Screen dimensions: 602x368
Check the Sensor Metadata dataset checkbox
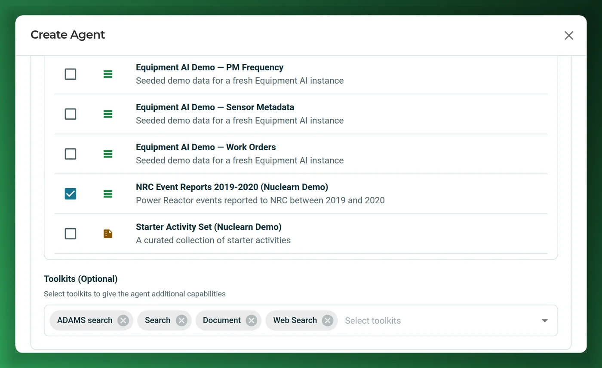click(x=71, y=114)
